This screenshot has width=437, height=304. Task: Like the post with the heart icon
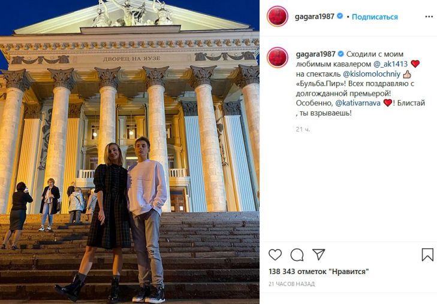pos(275,254)
